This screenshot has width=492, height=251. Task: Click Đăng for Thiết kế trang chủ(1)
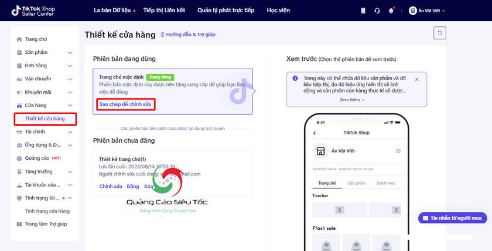click(x=133, y=186)
